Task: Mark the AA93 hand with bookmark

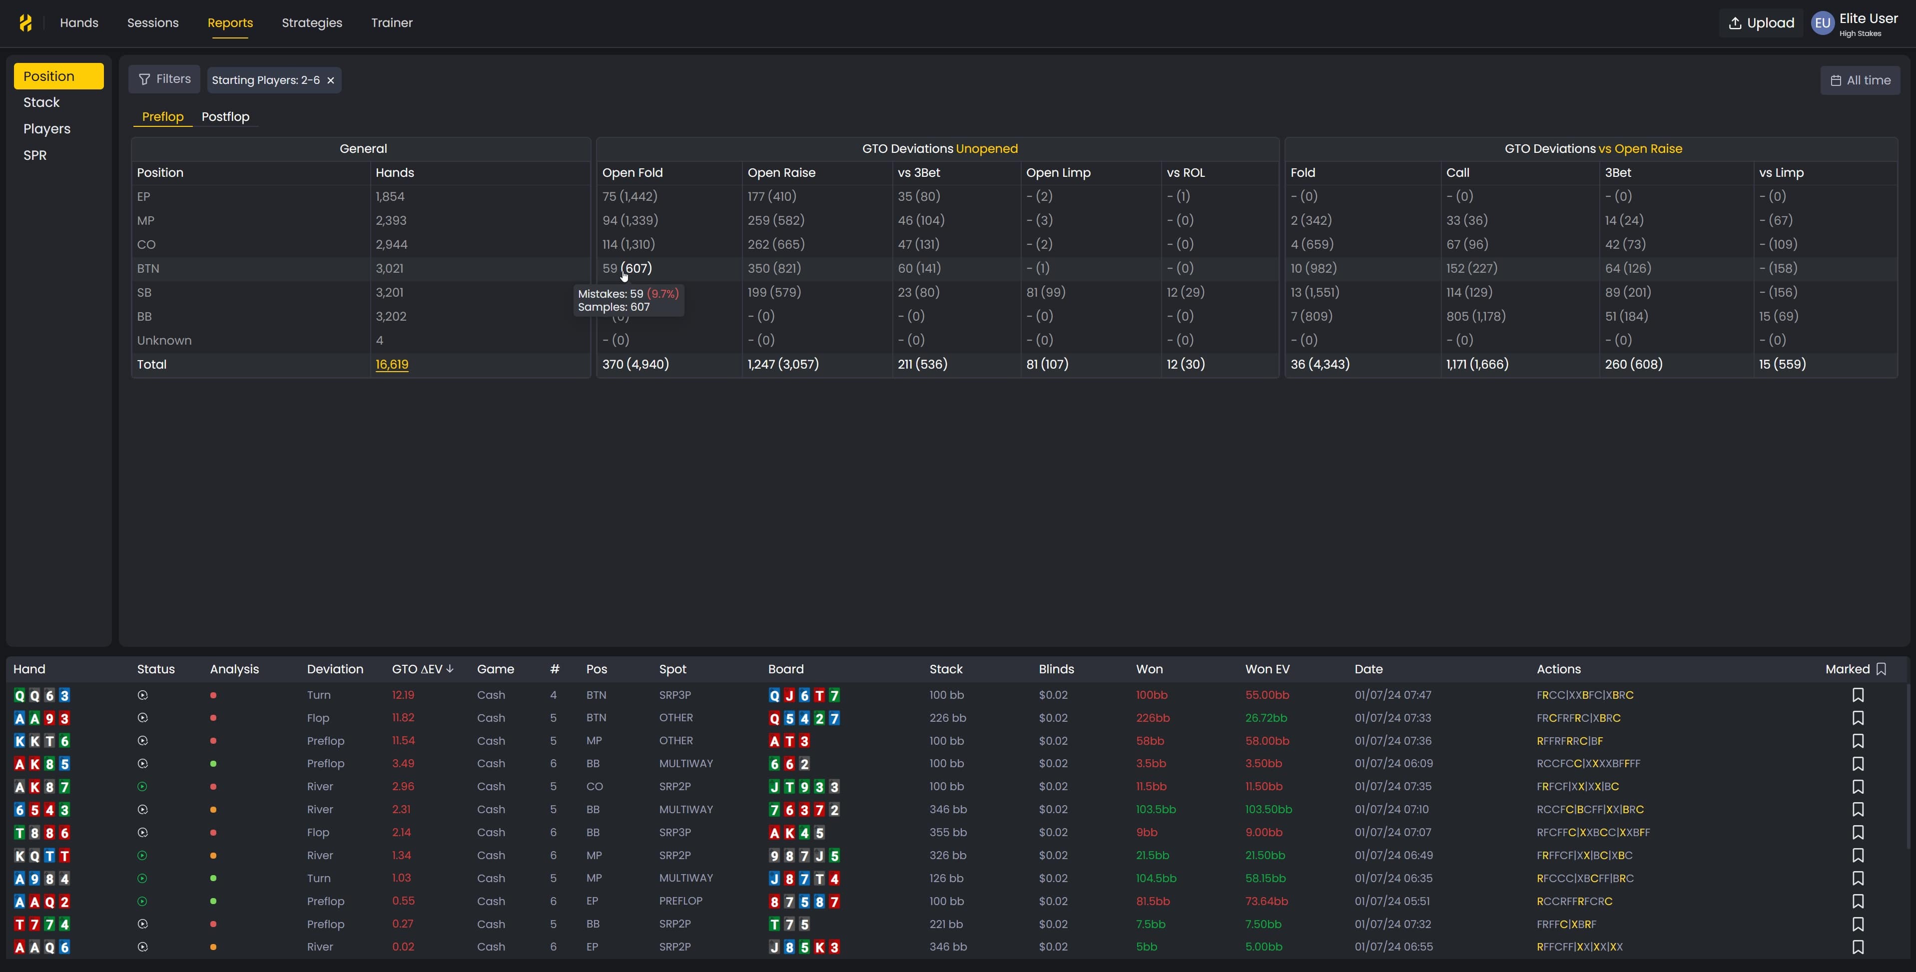Action: point(1857,718)
